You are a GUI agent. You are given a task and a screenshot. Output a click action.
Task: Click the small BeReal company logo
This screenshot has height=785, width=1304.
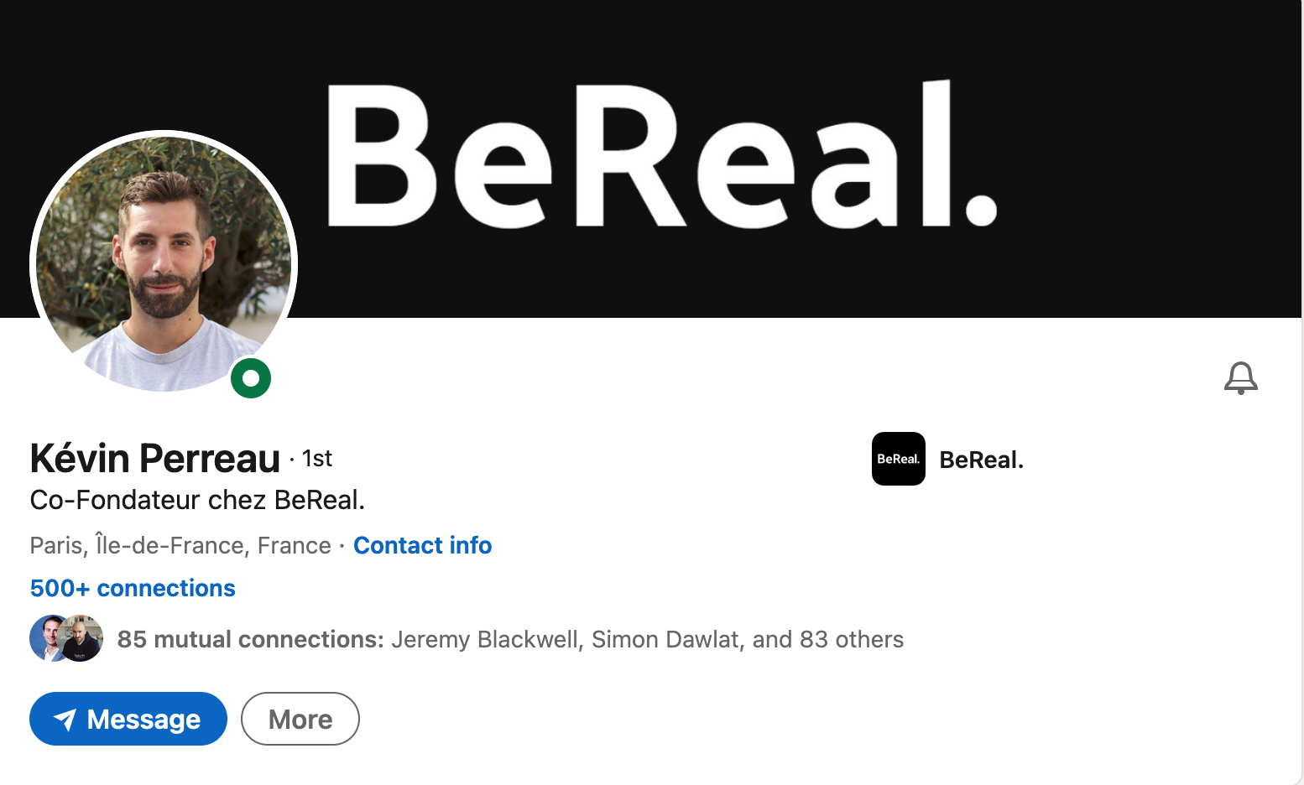898,459
